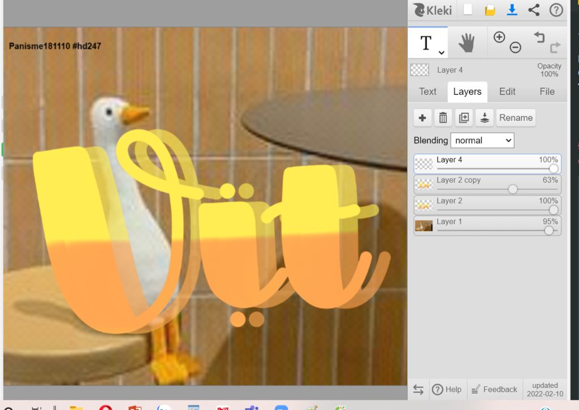
Task: Click the Layer 2 copy thumbnail
Action: (x=424, y=184)
